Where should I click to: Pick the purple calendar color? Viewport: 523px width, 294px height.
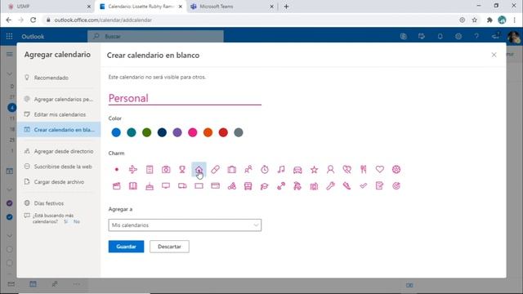click(x=177, y=132)
